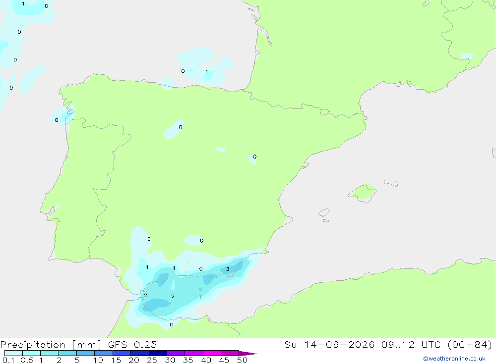Click the 35 to 40 mm legend swatch
Screen dimensions: 496x363
pos(193,353)
